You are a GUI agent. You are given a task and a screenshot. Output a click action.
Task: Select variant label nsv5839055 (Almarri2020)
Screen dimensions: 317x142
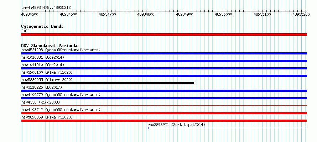[x=47, y=80]
